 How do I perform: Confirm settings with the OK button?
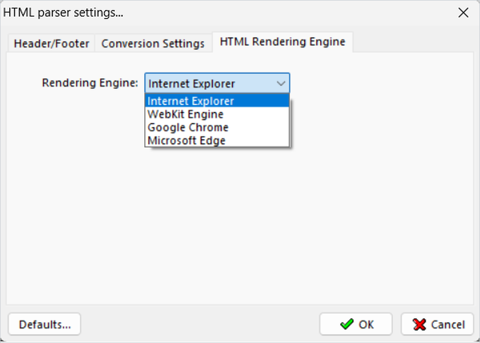point(356,324)
